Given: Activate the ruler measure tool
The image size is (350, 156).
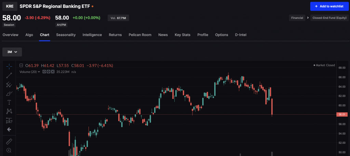Looking at the screenshot, I should 9,141.
